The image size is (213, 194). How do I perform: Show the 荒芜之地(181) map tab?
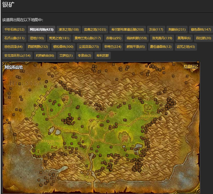[x=59, y=38]
